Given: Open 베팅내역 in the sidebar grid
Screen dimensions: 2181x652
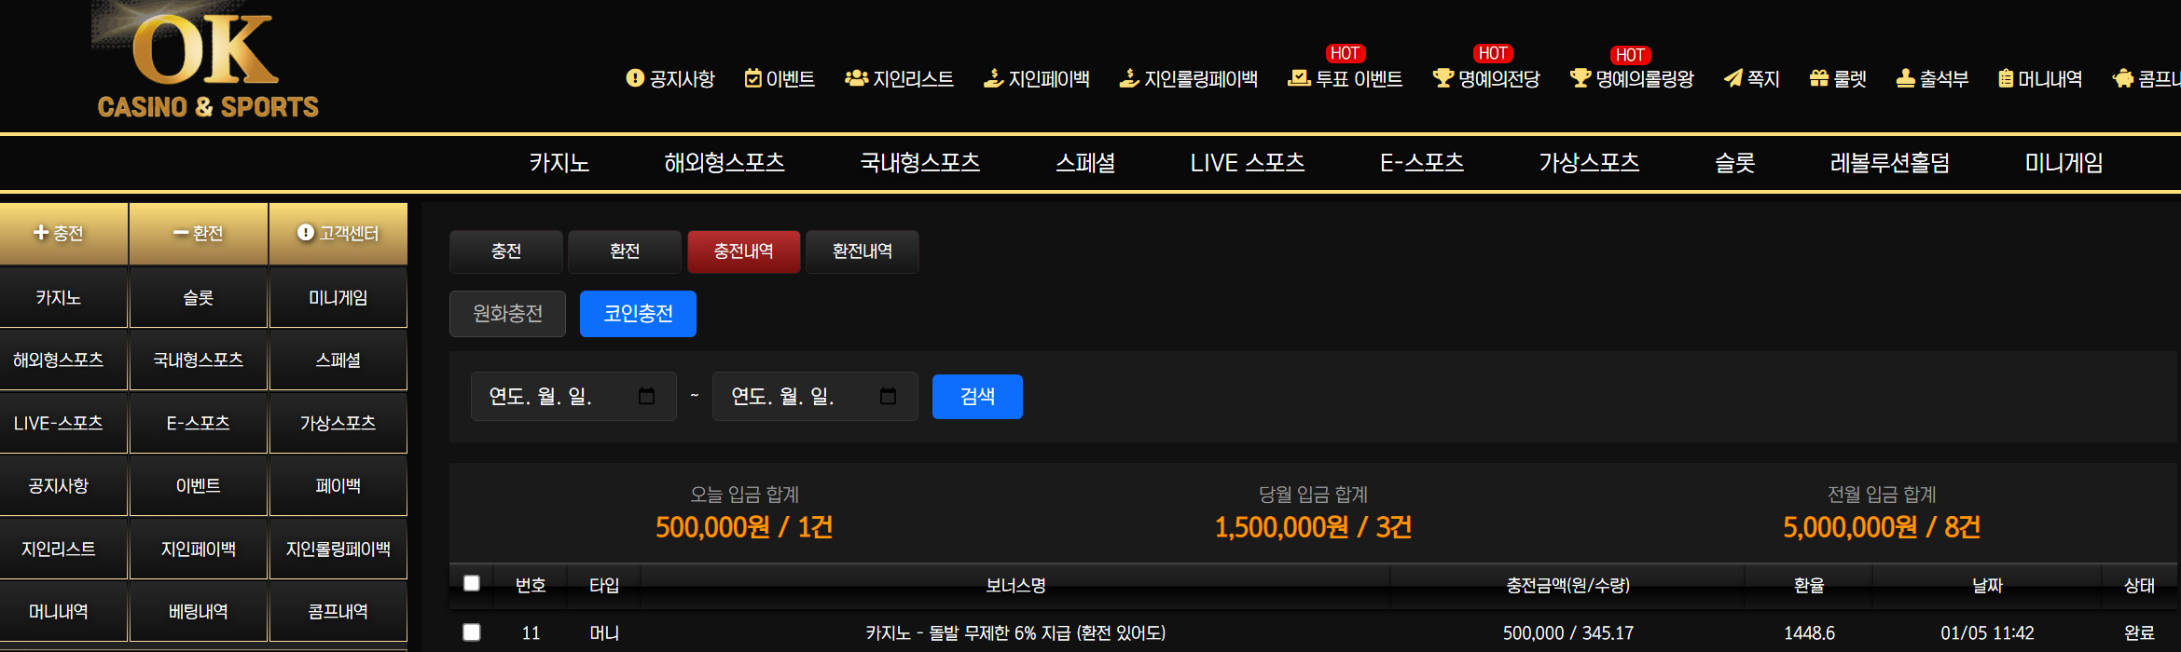Looking at the screenshot, I should (198, 612).
